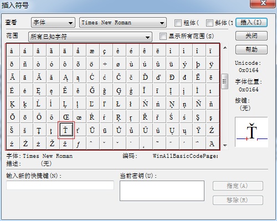This screenshot has height=221, width=277.
Task: Open the 字体 view-type dropdown
Action: click(x=53, y=23)
